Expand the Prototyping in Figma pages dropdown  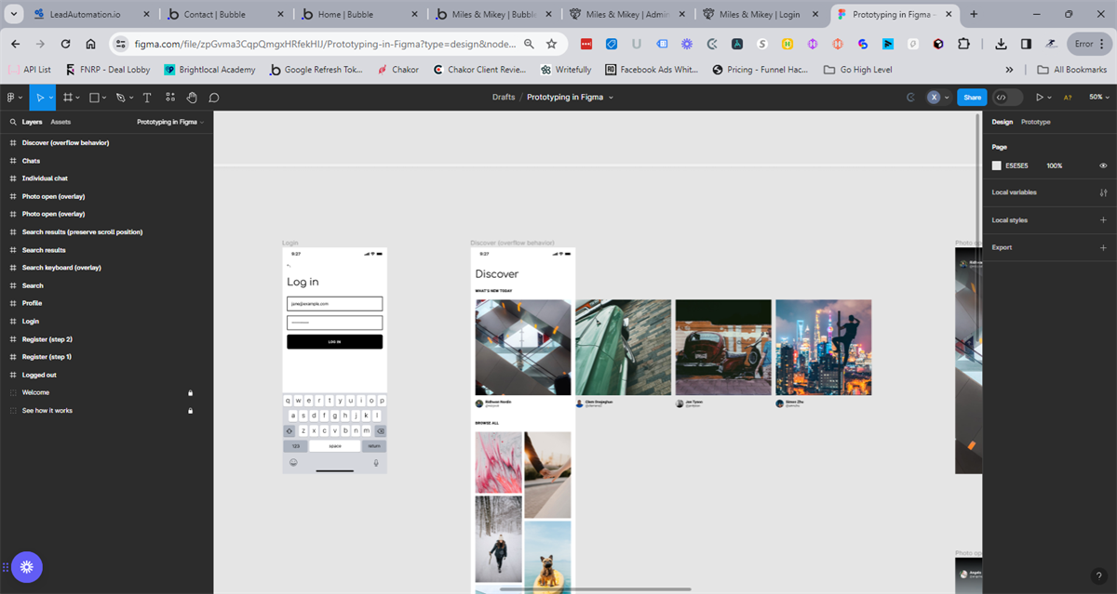pyautogui.click(x=170, y=122)
